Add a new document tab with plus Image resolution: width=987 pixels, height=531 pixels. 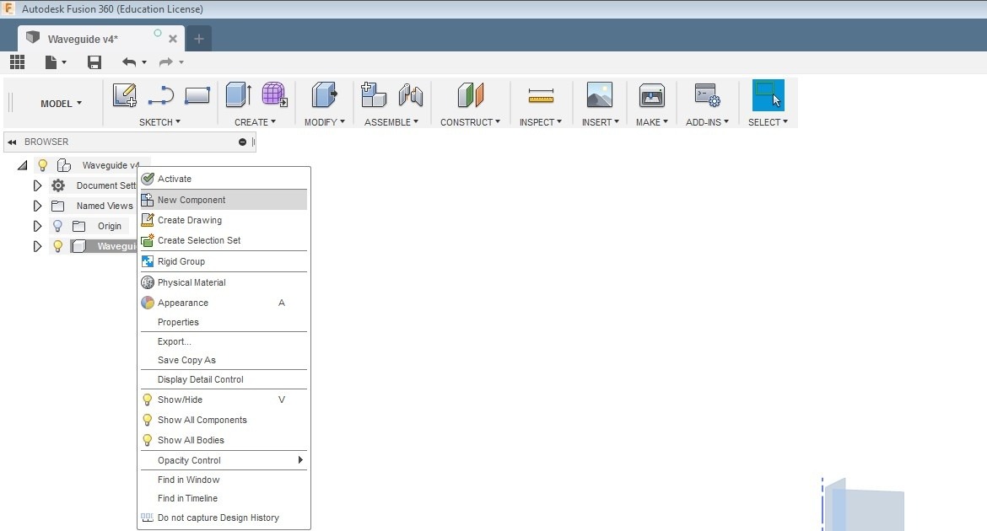pos(199,39)
